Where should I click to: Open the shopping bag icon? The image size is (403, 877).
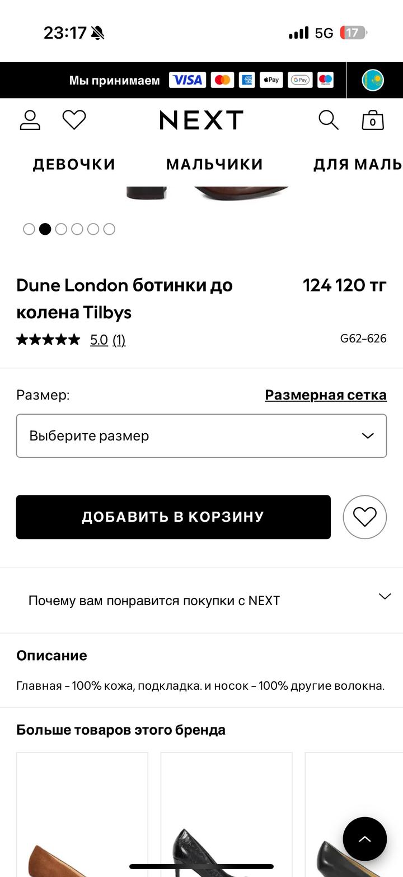click(373, 120)
